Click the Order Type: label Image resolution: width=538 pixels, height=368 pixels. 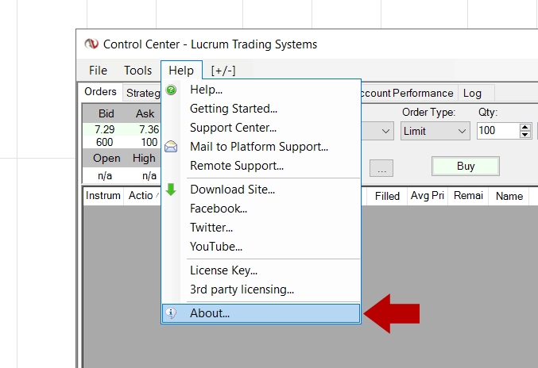point(428,113)
